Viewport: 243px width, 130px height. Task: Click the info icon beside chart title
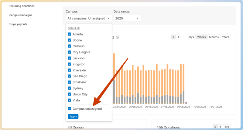(x=117, y=37)
